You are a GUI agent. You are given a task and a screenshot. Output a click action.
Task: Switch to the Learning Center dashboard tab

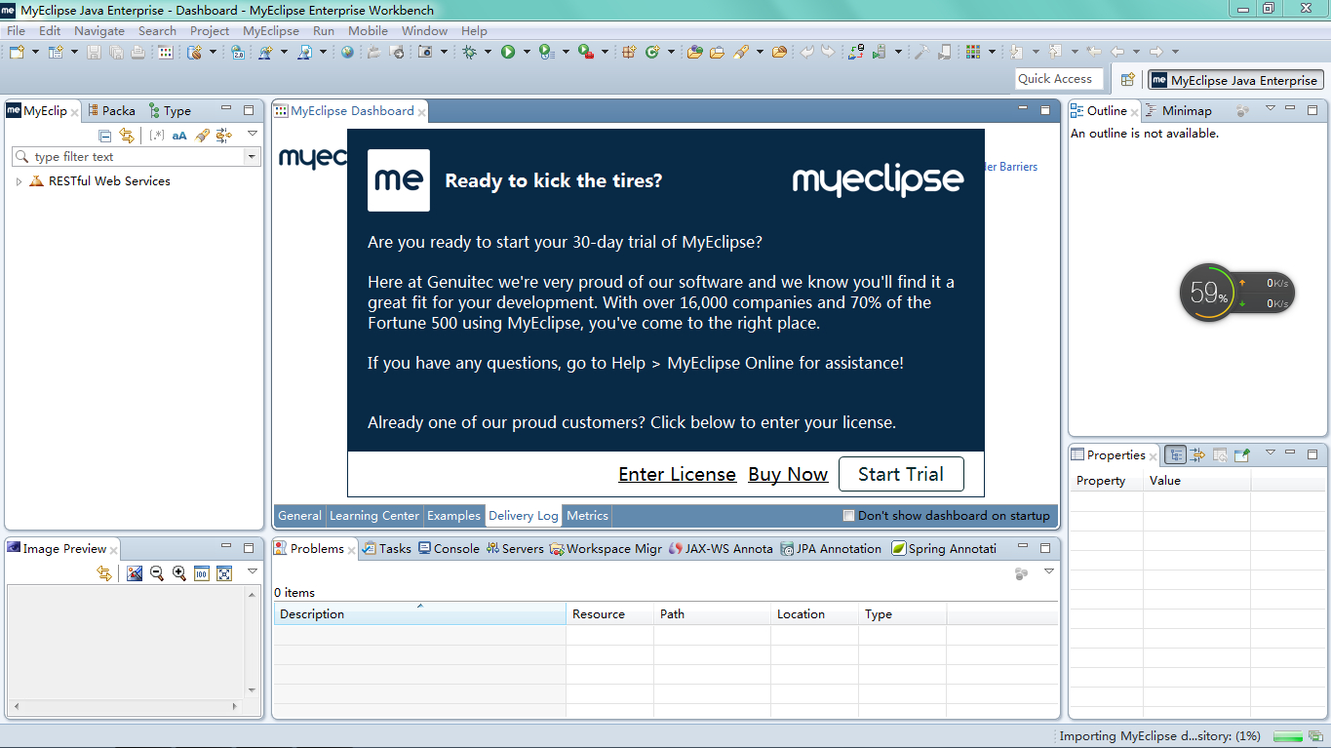point(374,516)
